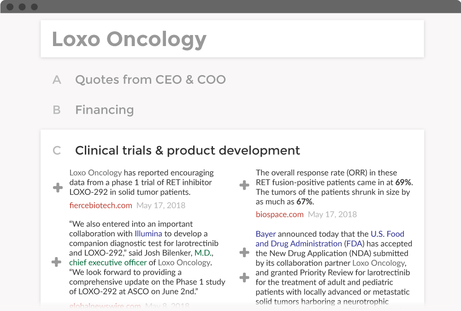Screen dimensions: 461x311
Task: Click plus icon next to New Drug Application line
Action: pyautogui.click(x=244, y=252)
